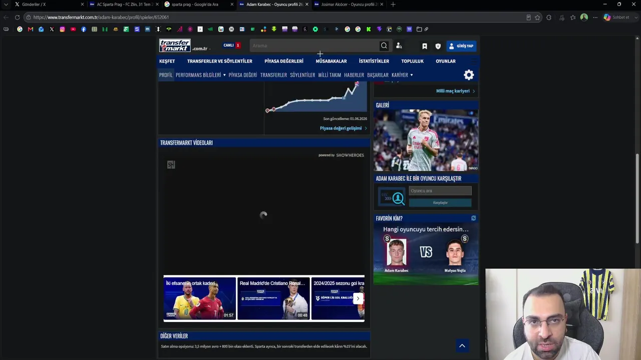
Task: Focus the 'Oyuncu ara' compare field
Action: [440, 190]
